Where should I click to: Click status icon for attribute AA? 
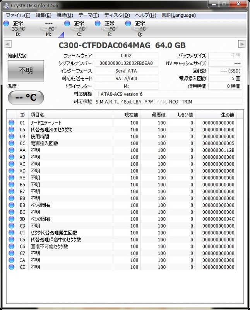tap(12, 150)
